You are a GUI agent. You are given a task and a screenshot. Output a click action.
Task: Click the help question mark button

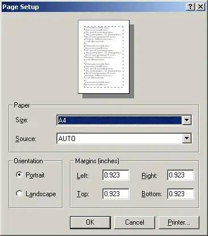tap(190, 7)
